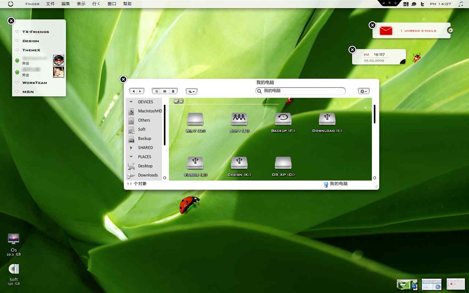The image size is (469, 293).
Task: Select the first ThemeX contact avatar
Action: [59, 60]
